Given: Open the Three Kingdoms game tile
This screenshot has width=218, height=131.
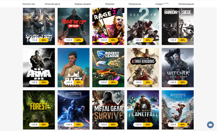Looking at the screenshot, I should tap(143, 68).
